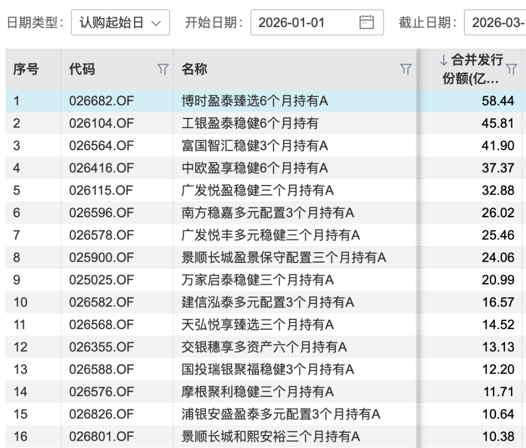The image size is (526, 448).
Task: Select code 026682.OF
Action: coord(101,101)
